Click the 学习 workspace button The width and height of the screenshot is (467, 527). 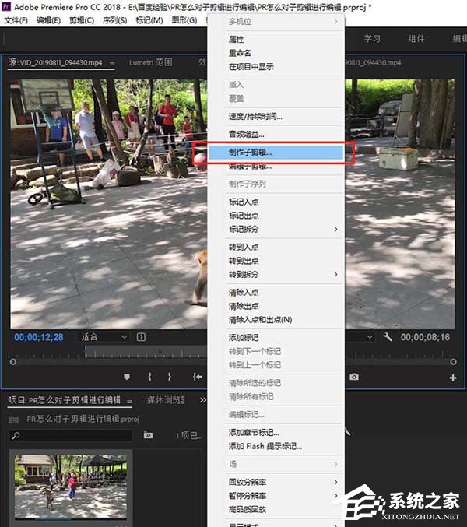372,38
